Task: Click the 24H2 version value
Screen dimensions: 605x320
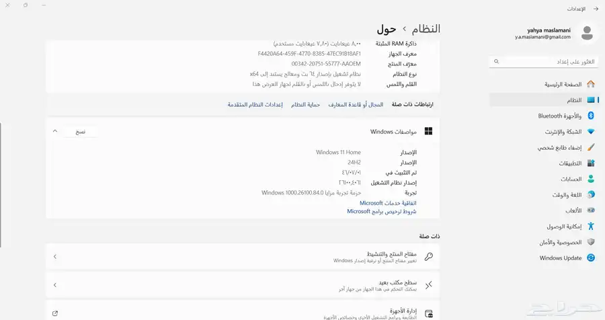Action: [x=354, y=163]
